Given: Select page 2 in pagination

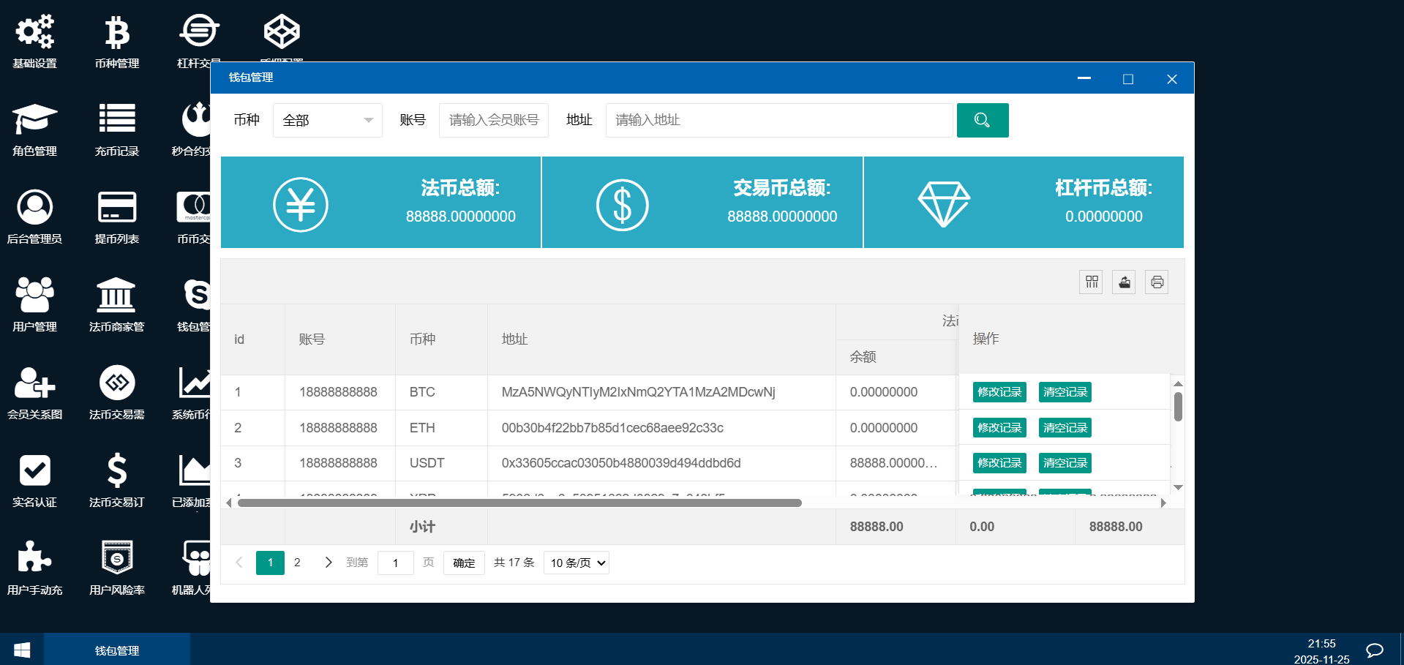Looking at the screenshot, I should [297, 563].
